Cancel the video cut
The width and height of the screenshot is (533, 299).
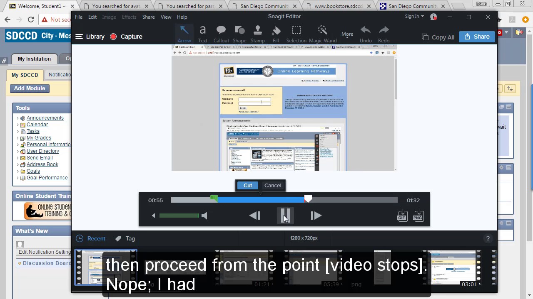pyautogui.click(x=273, y=186)
